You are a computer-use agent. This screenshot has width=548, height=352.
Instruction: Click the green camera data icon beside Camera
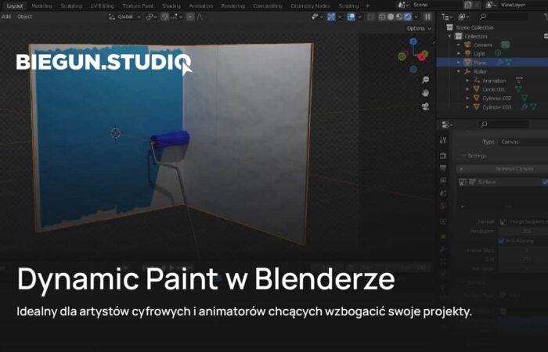(x=505, y=45)
